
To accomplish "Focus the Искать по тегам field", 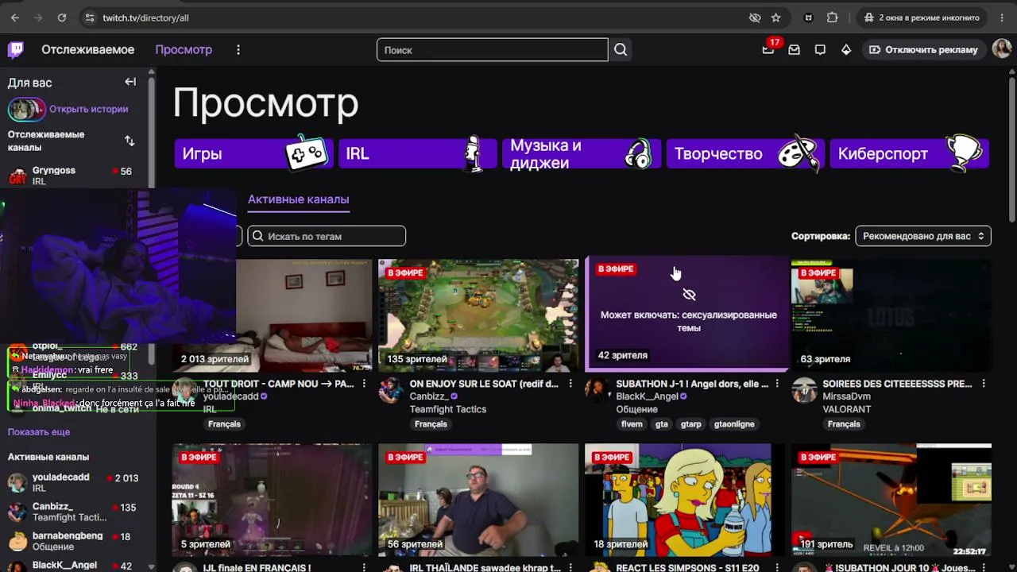I will pyautogui.click(x=327, y=236).
